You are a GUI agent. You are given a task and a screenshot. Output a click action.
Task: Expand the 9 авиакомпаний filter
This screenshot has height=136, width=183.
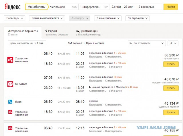click(x=108, y=18)
